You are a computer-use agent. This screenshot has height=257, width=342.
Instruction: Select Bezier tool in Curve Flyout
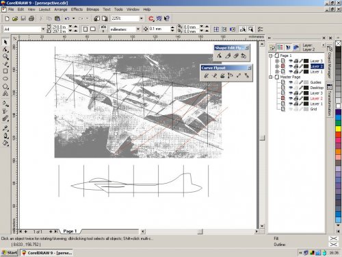(214, 75)
